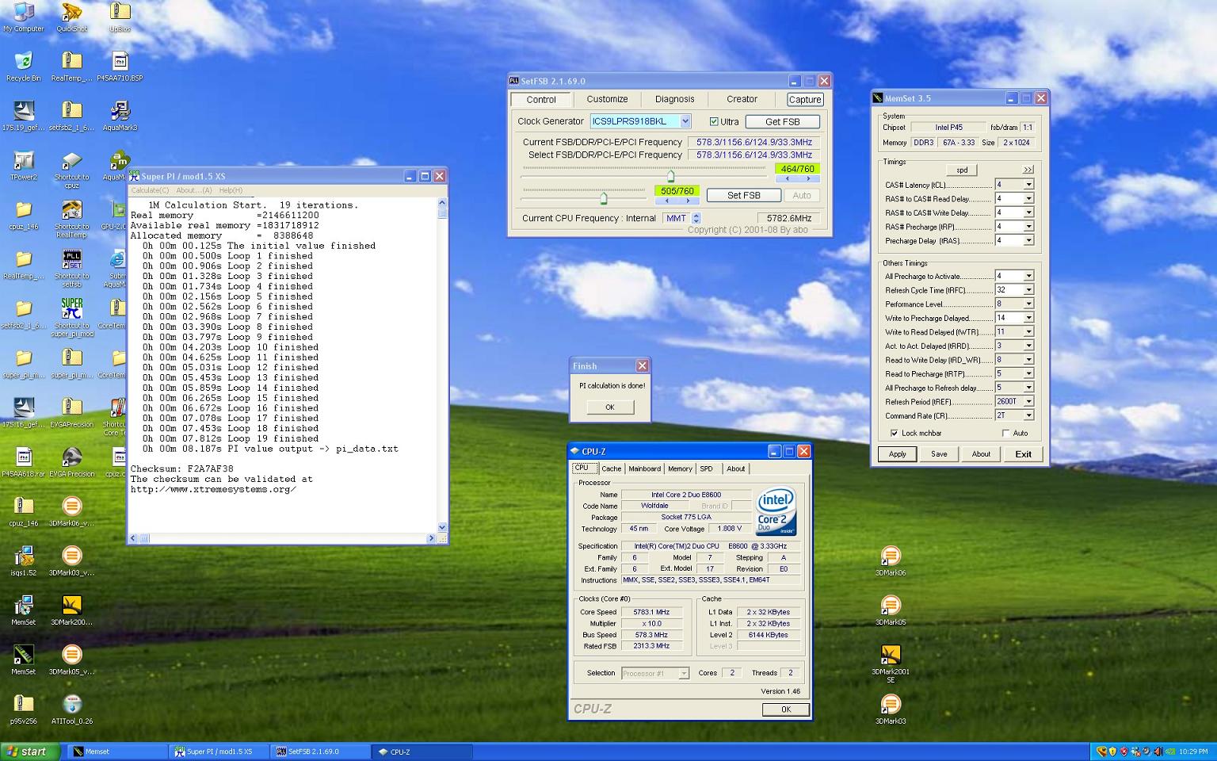Click Apply button in MemSet
Screen dimensions: 1217x761
point(897,454)
